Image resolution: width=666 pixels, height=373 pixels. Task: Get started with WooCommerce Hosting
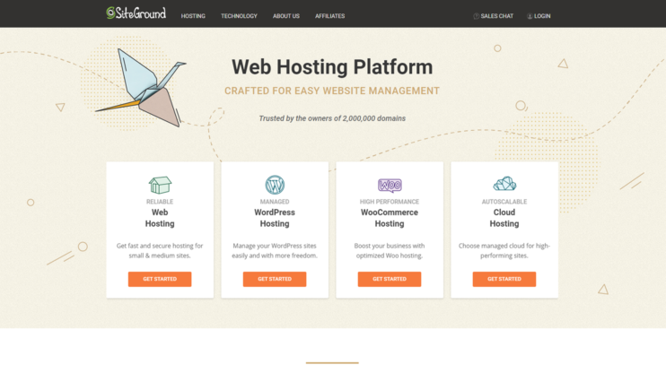[x=390, y=279]
